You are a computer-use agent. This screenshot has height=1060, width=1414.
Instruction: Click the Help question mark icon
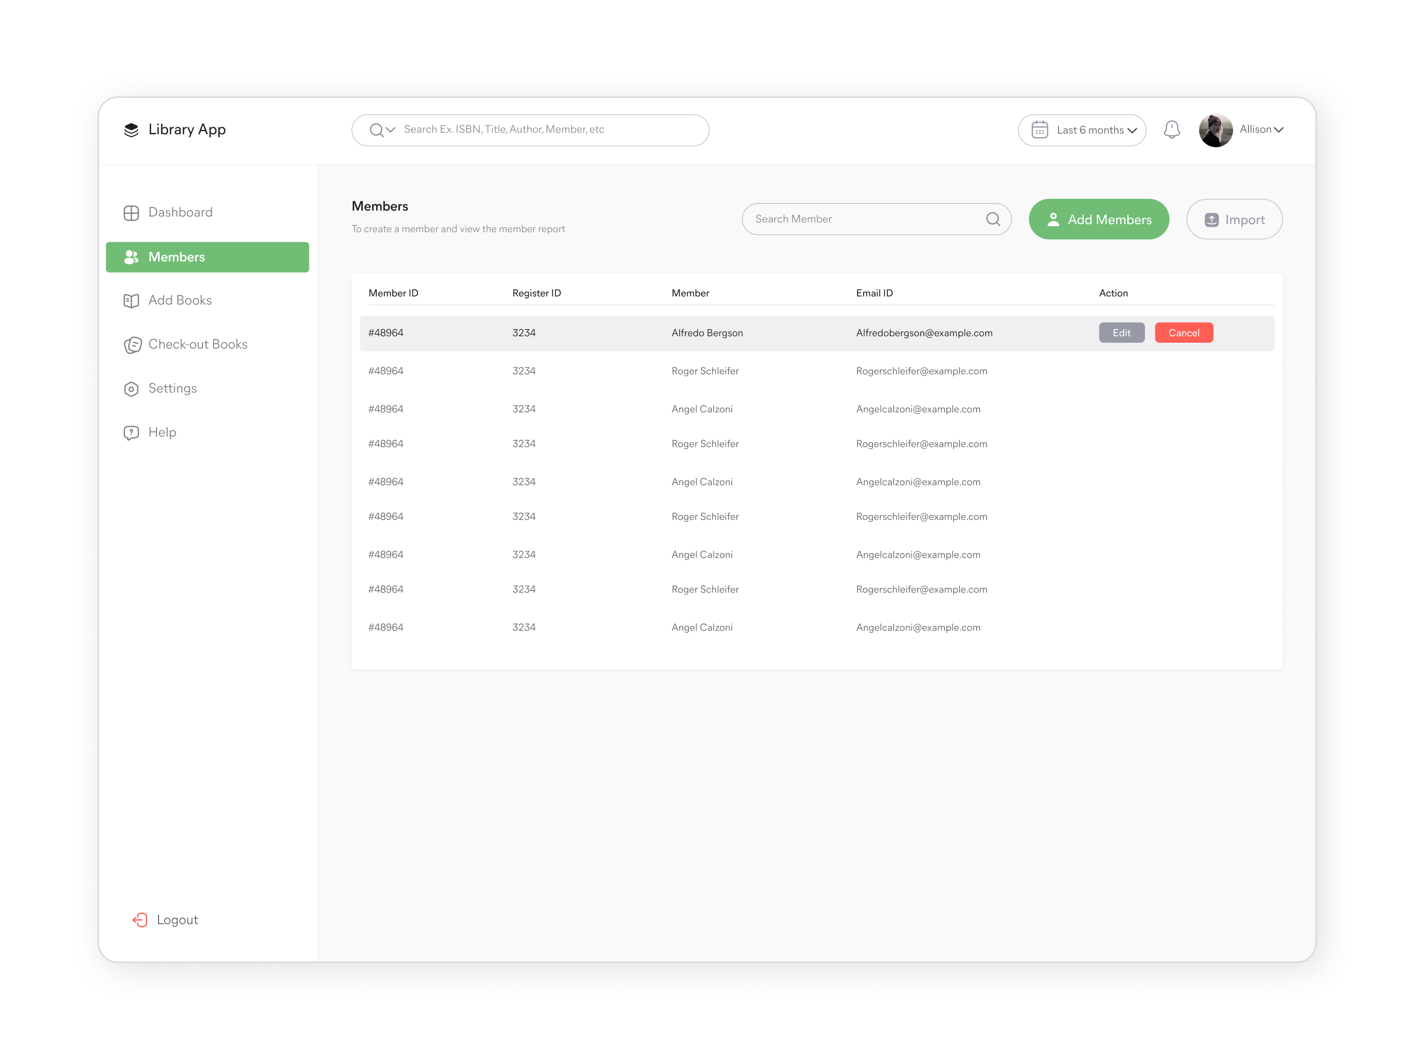(131, 432)
